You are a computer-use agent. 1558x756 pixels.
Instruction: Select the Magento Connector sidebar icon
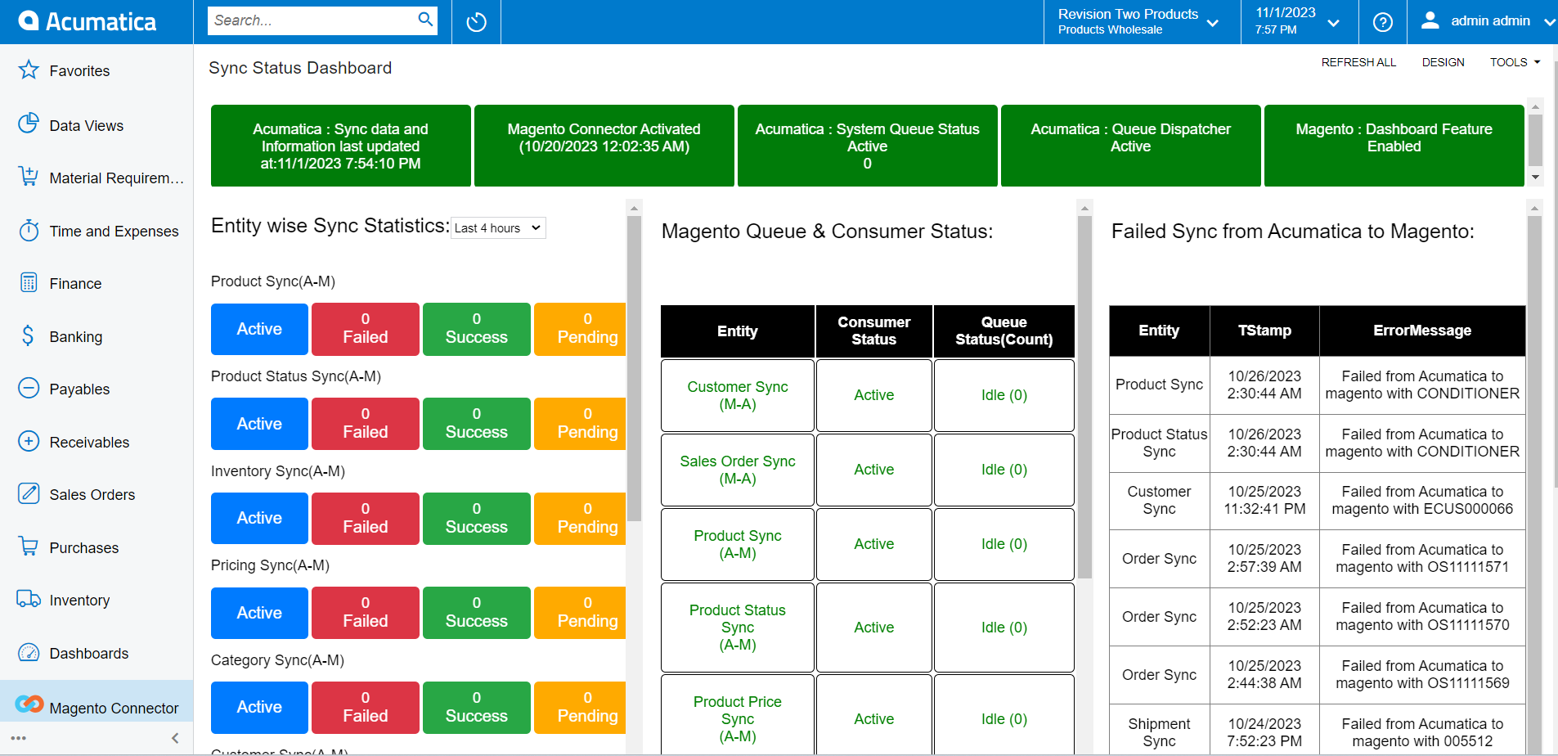(x=29, y=706)
